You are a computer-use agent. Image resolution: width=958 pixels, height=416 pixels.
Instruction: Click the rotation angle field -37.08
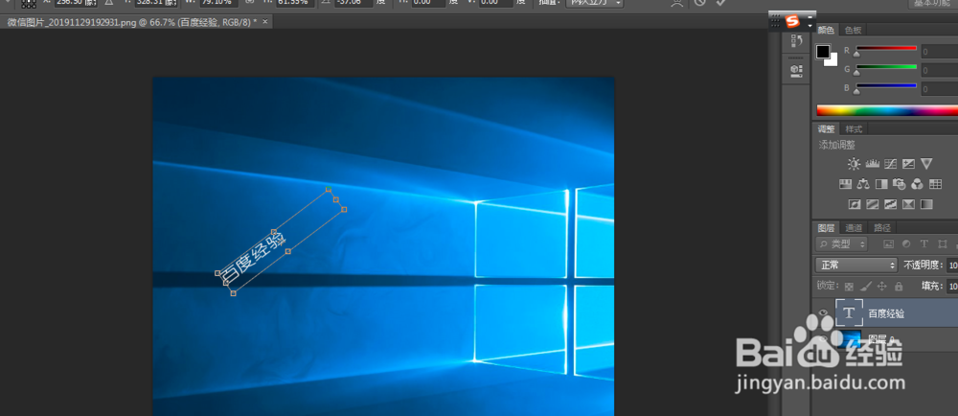(x=354, y=3)
